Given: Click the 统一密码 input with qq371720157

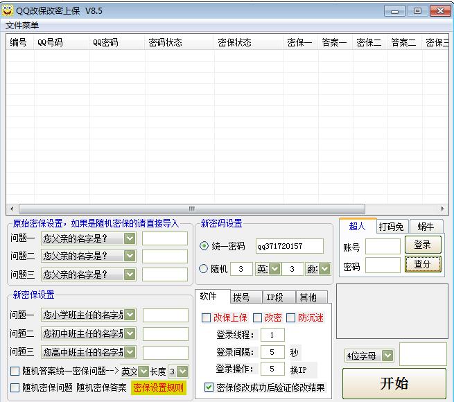Looking at the screenshot, I should (290, 246).
